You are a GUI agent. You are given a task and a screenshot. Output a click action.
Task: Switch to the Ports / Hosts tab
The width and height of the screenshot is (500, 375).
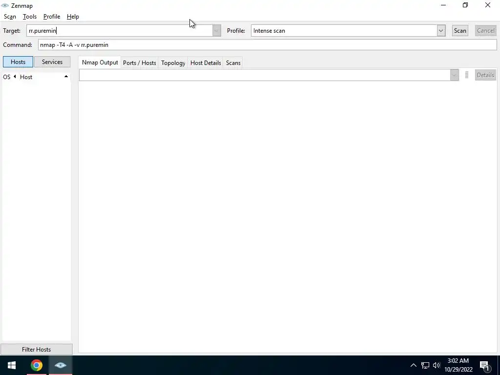click(x=139, y=63)
